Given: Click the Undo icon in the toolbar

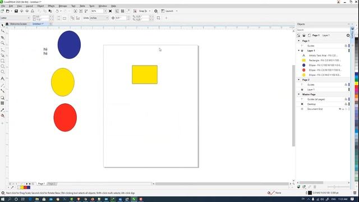Looking at the screenshot, I should pos(57,11).
